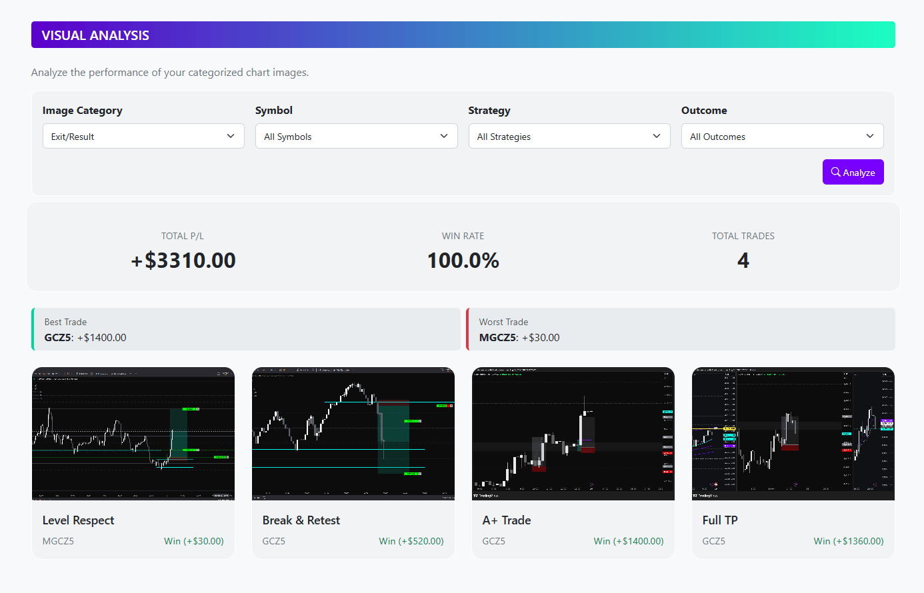The height and width of the screenshot is (593, 924).
Task: Select the Full TP card title
Action: [720, 520]
